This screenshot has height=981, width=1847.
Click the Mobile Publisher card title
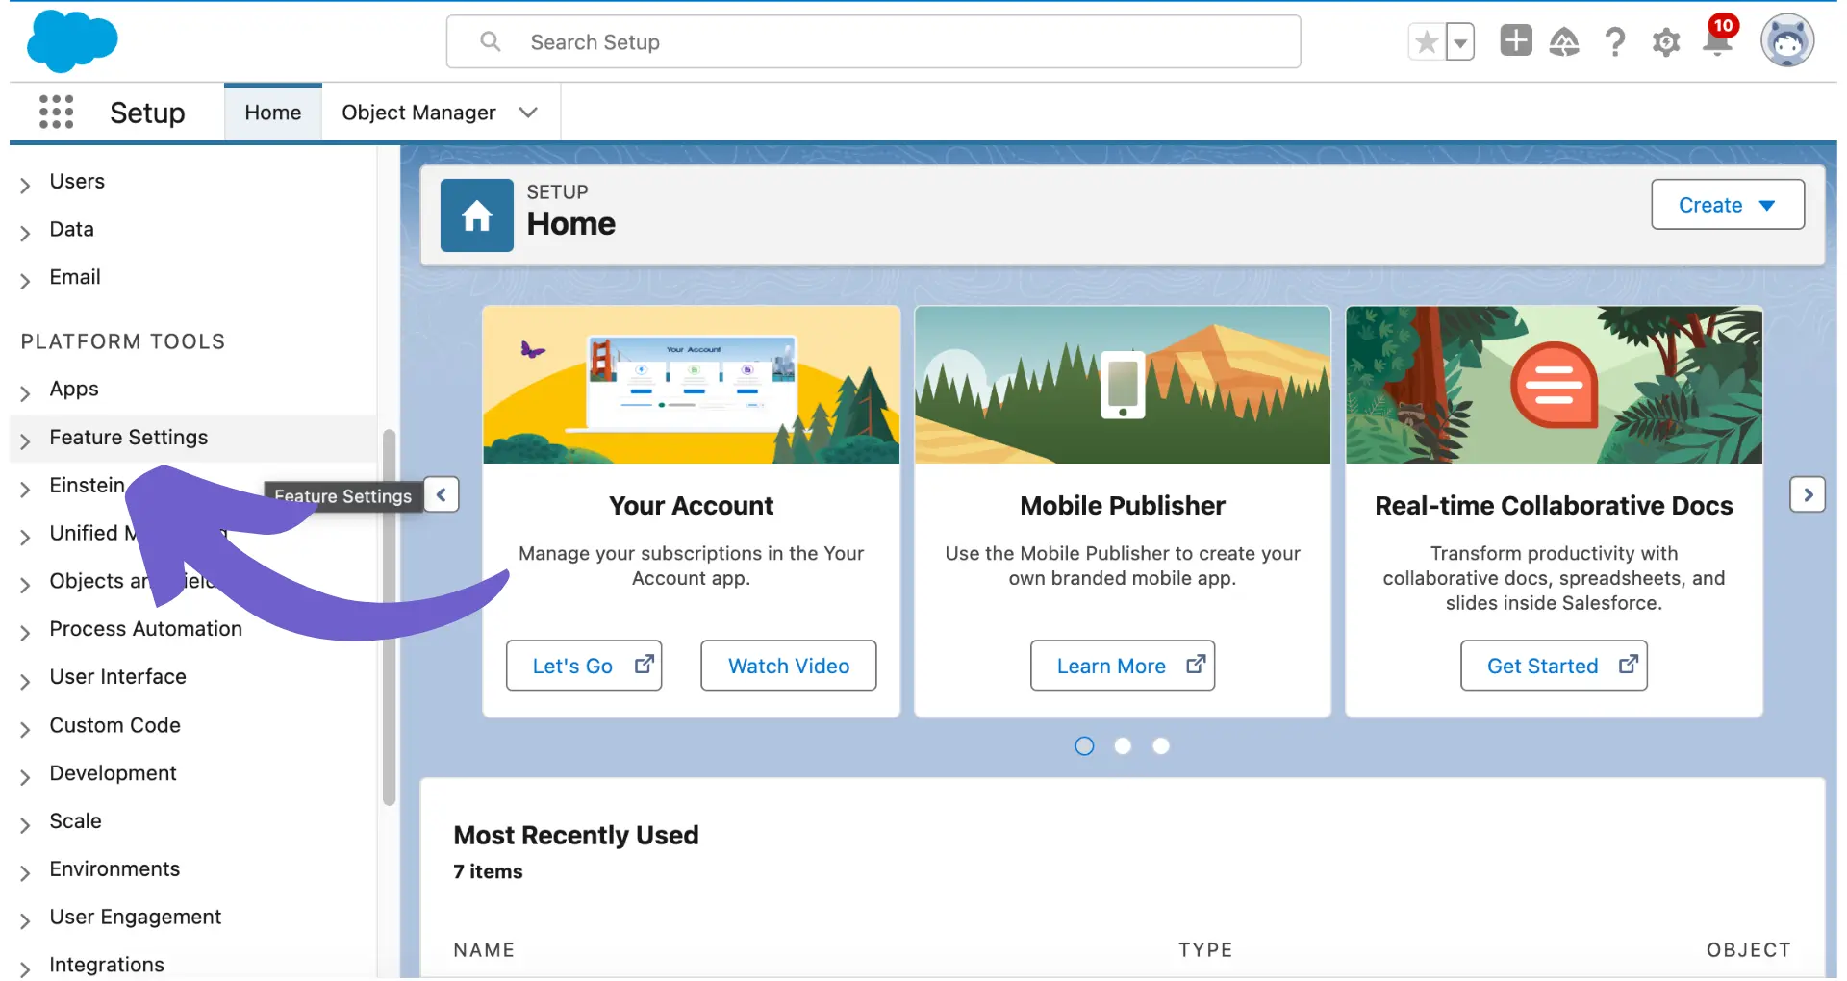tap(1123, 506)
